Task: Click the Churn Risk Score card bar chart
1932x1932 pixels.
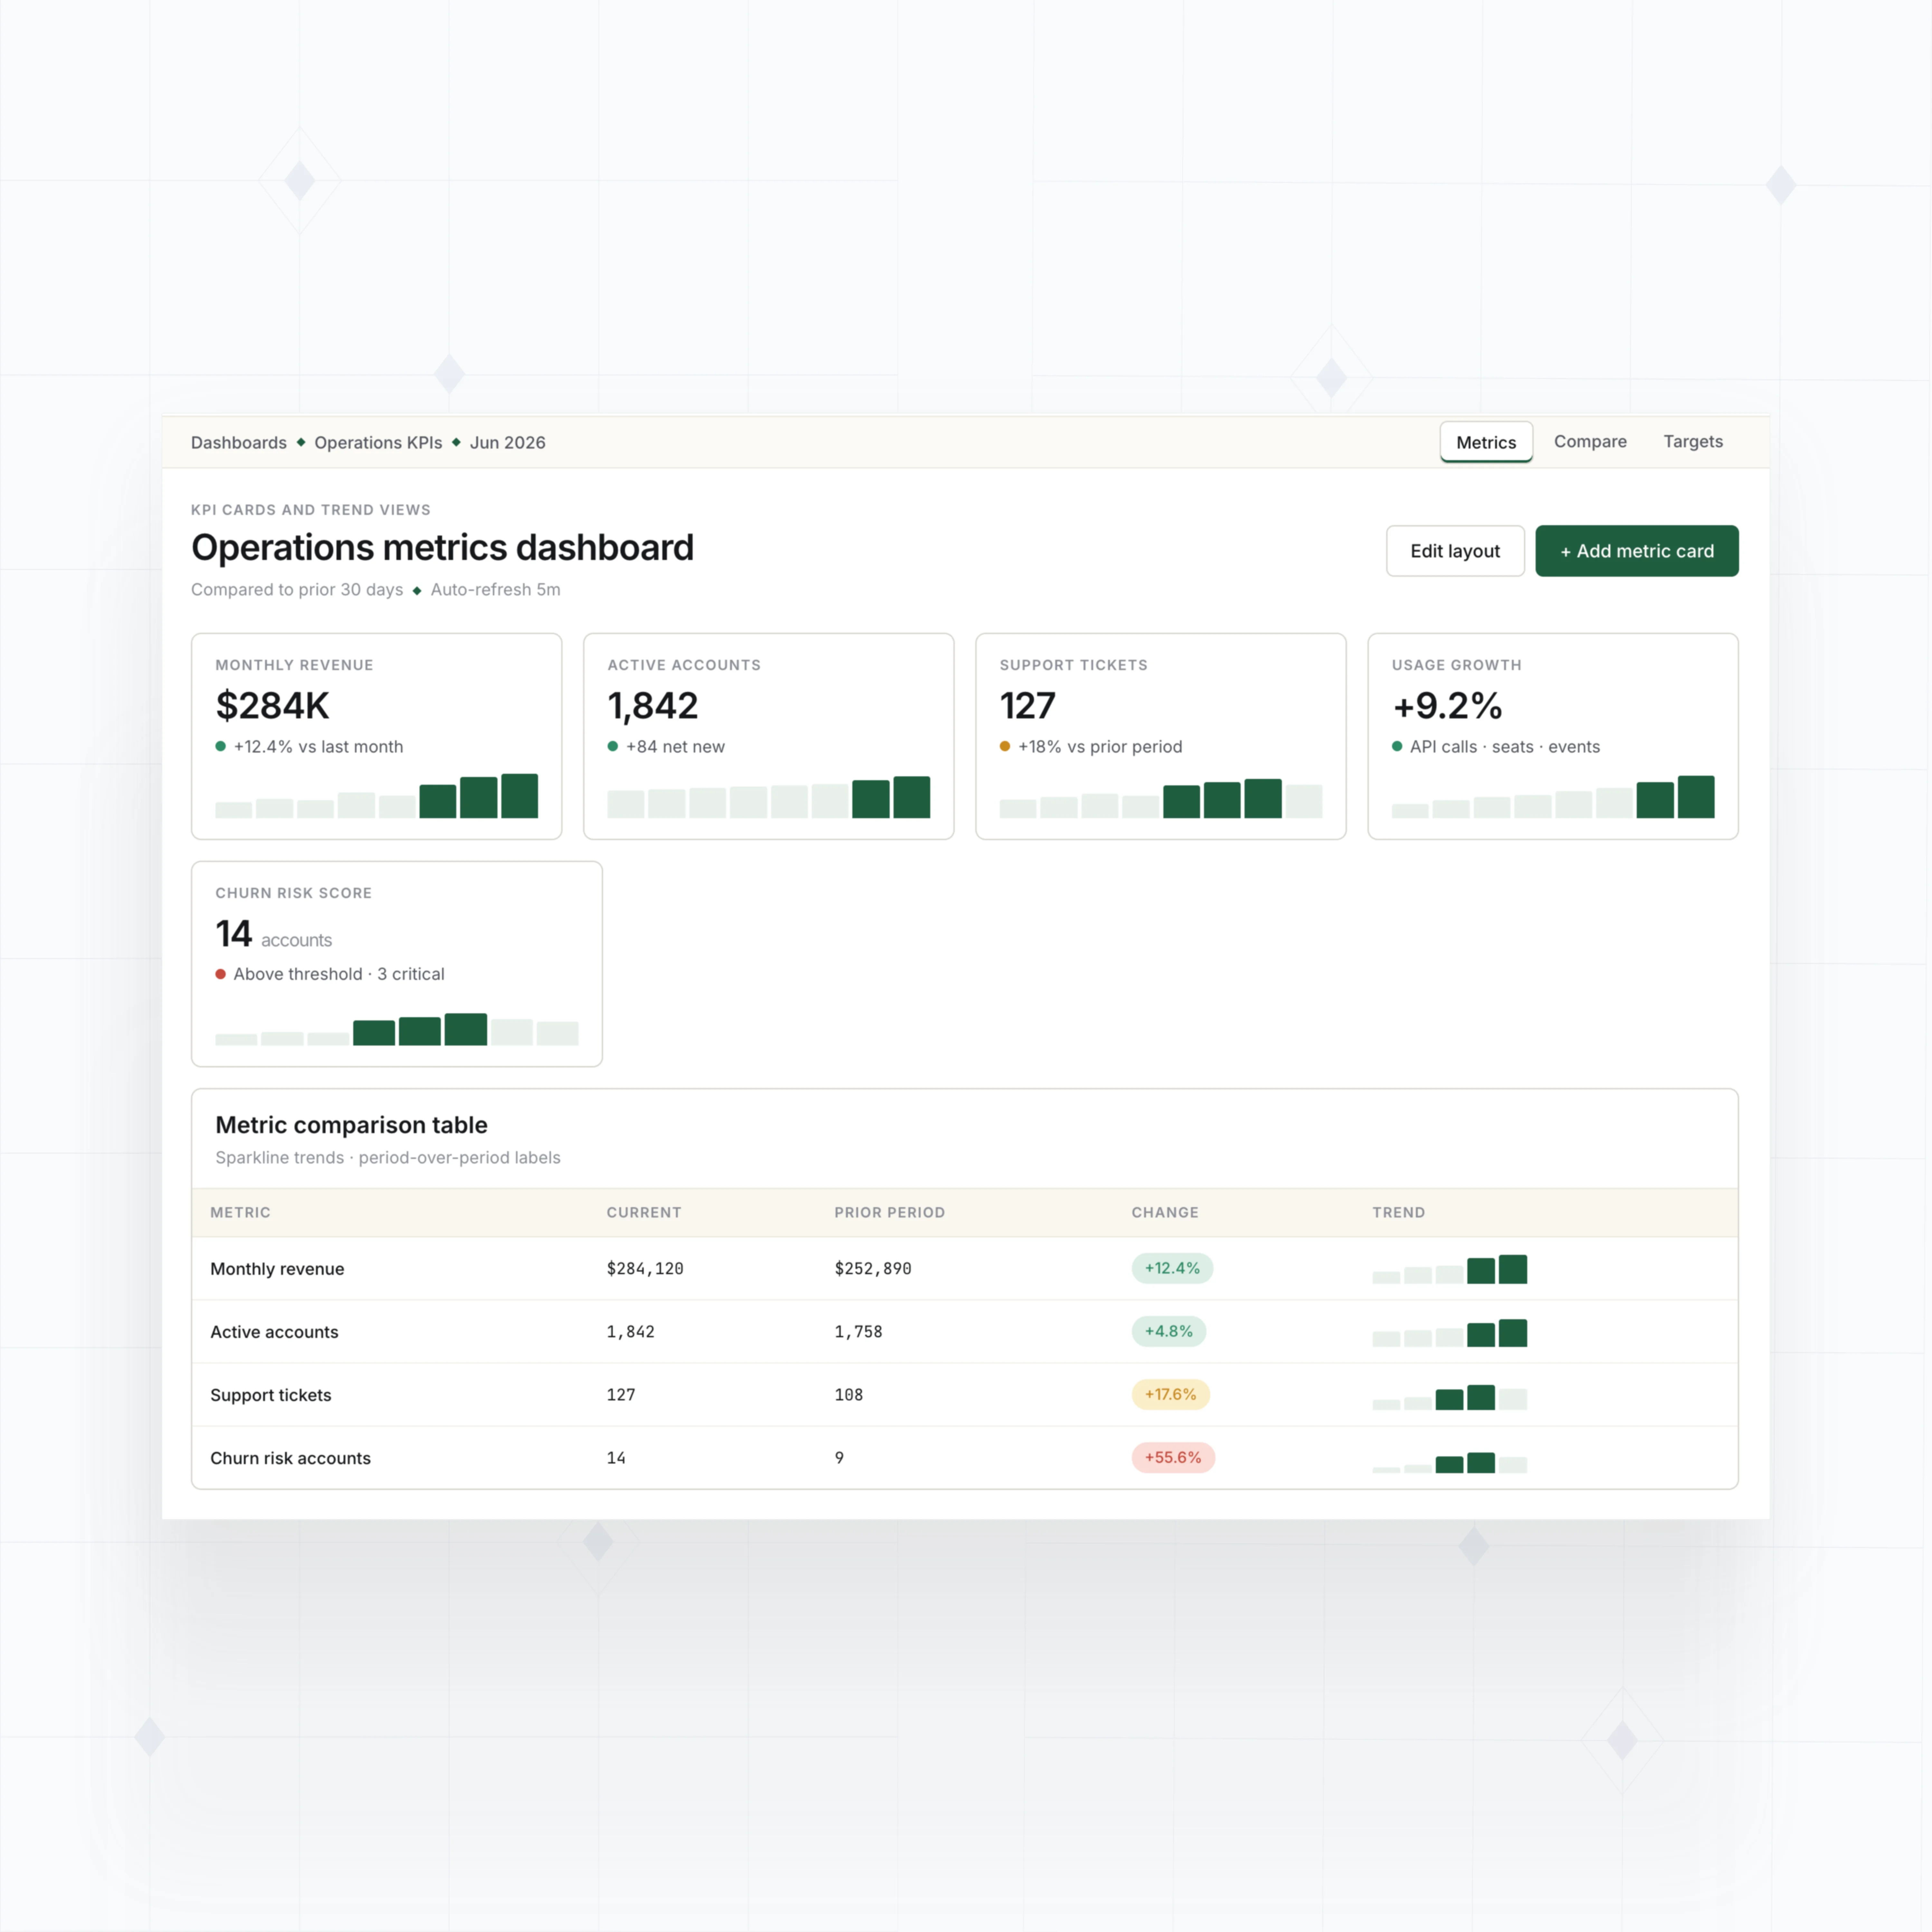Action: pyautogui.click(x=397, y=1029)
